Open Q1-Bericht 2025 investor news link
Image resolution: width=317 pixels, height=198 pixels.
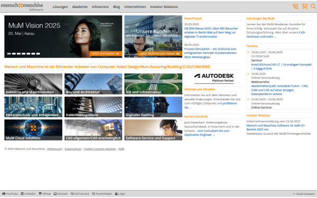(276, 127)
